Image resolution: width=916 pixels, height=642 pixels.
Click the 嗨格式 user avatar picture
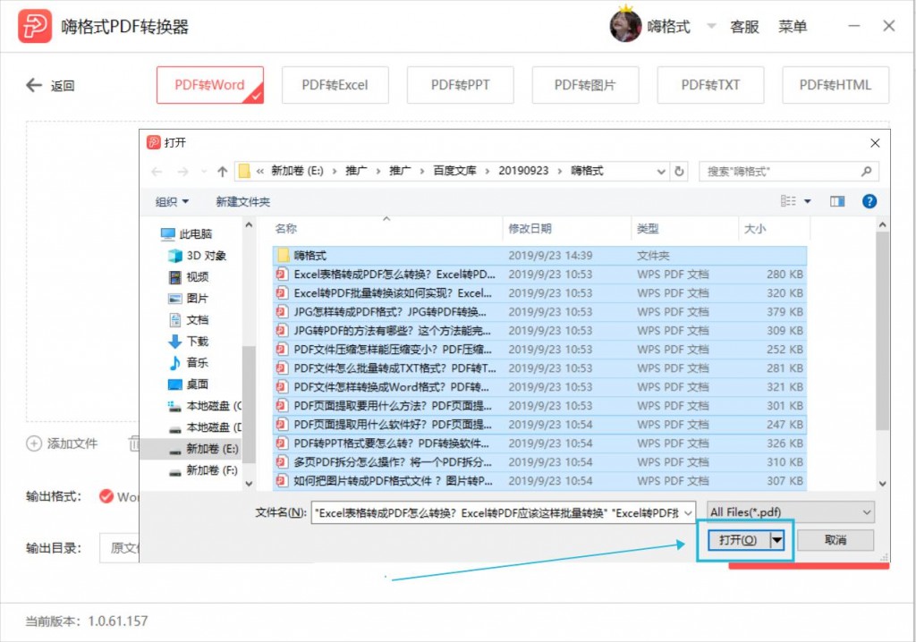[625, 26]
